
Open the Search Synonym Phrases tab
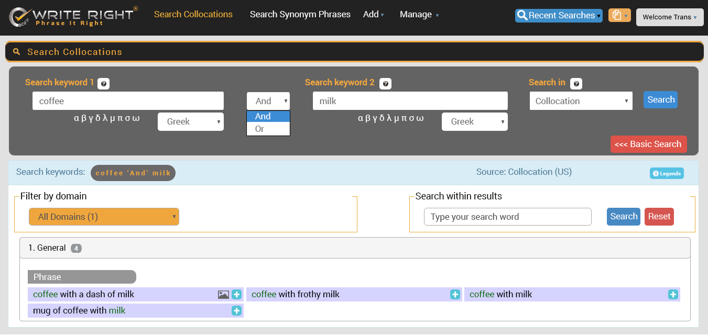tap(300, 14)
